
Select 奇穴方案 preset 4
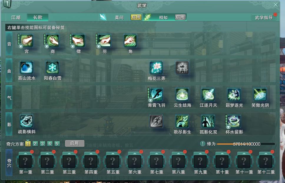[x=50, y=144]
